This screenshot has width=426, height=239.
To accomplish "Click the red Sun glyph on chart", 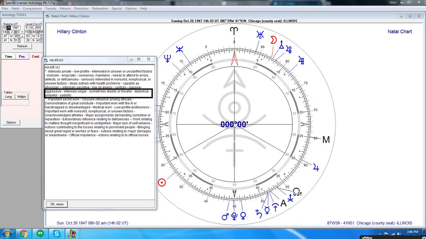I will [162, 182].
